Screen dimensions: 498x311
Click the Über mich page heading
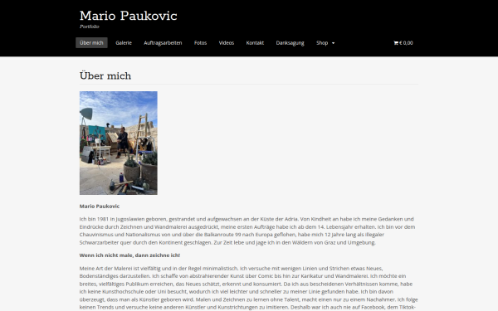pyautogui.click(x=105, y=75)
